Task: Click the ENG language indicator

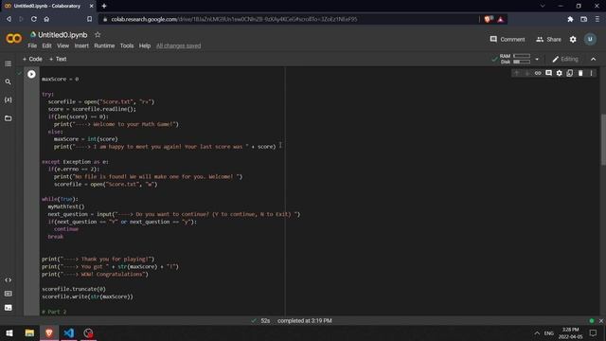Action: pos(549,332)
